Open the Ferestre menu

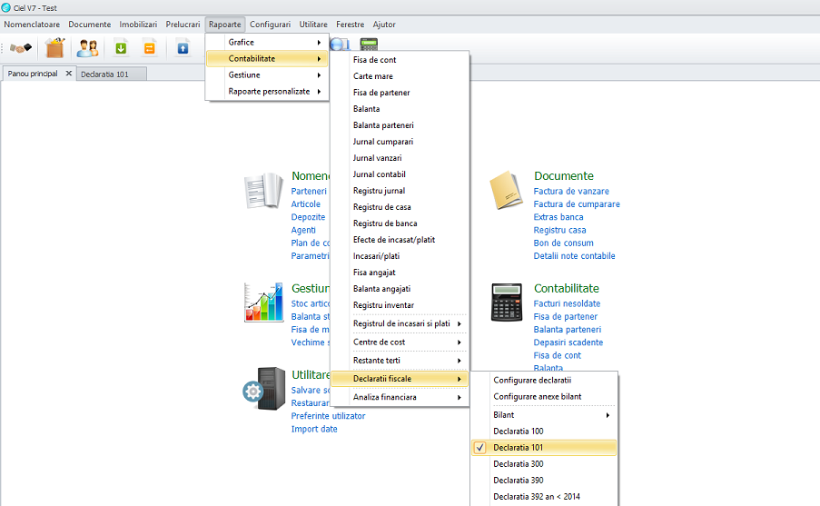[x=350, y=24]
